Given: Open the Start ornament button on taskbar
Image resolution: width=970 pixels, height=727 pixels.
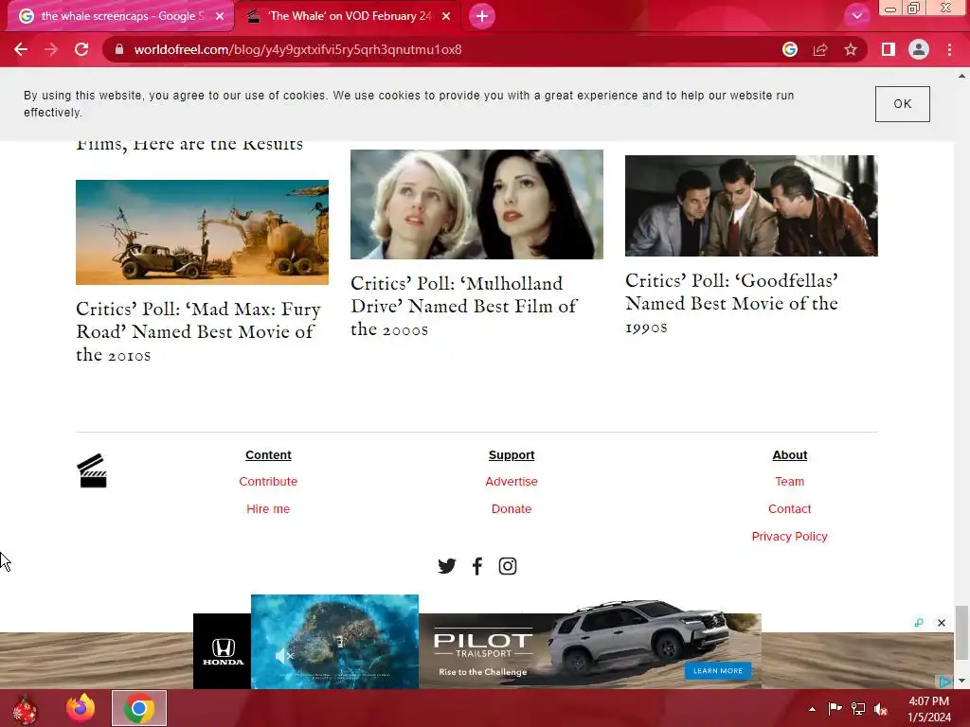Looking at the screenshot, I should (26, 709).
